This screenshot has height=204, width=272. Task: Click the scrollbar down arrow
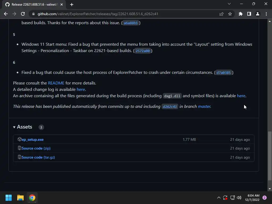click(x=270, y=189)
